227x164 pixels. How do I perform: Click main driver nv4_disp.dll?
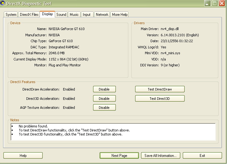170,29
